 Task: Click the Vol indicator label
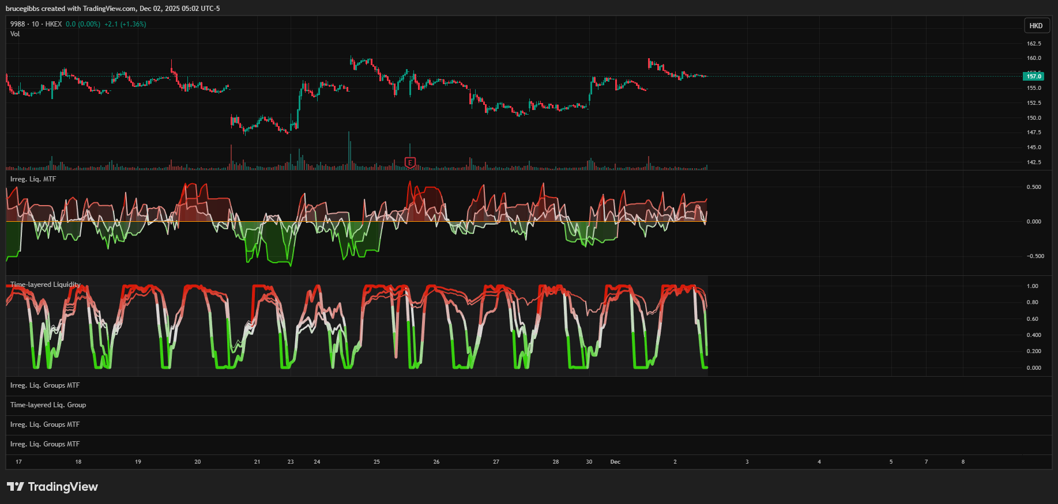15,34
